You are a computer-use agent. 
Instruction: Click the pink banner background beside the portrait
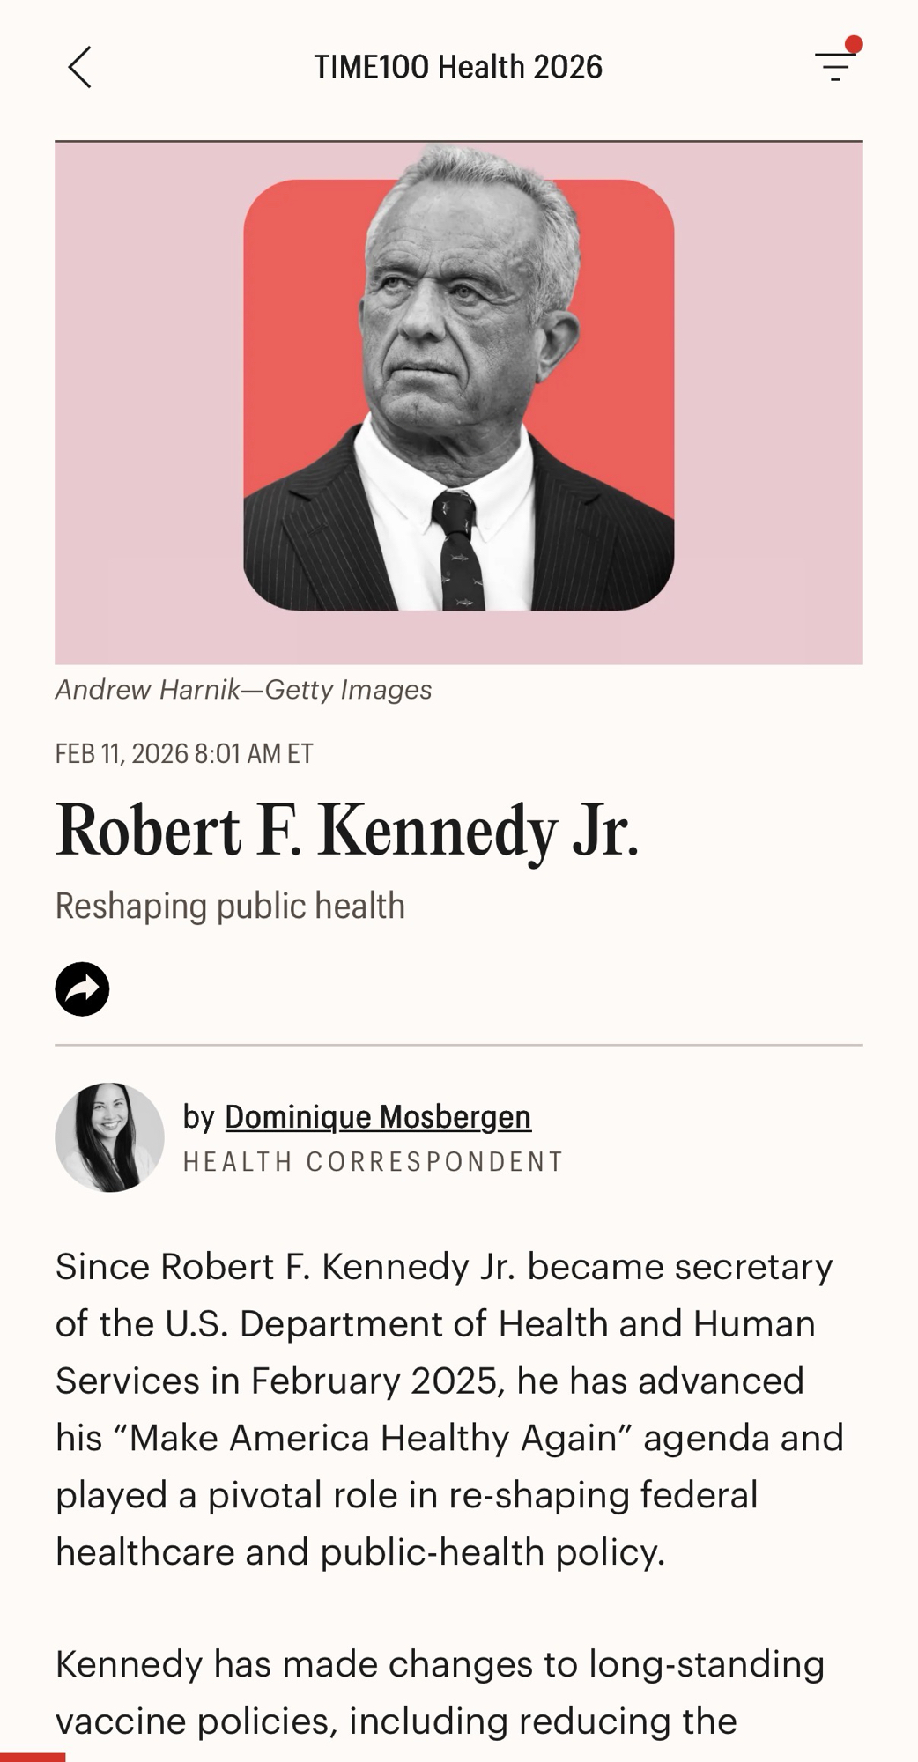tap(141, 396)
